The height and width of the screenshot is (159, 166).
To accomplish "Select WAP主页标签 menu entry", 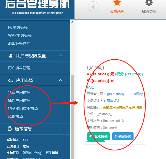I will pos(20,35).
